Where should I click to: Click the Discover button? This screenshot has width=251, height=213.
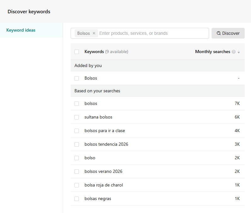click(x=228, y=33)
